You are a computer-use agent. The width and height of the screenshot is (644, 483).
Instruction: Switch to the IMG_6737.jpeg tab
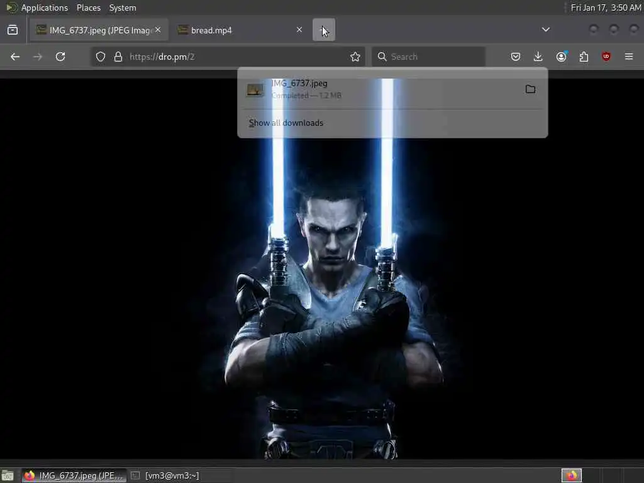point(99,30)
